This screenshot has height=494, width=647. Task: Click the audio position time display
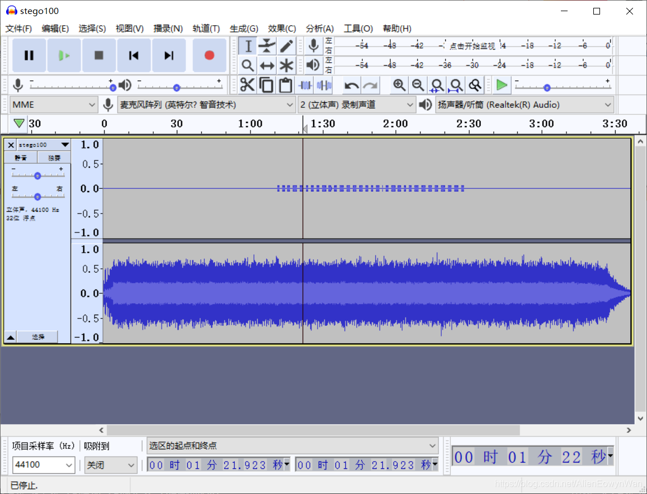[x=532, y=457]
